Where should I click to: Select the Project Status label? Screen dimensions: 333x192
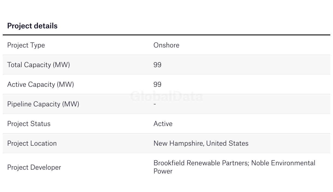29,124
